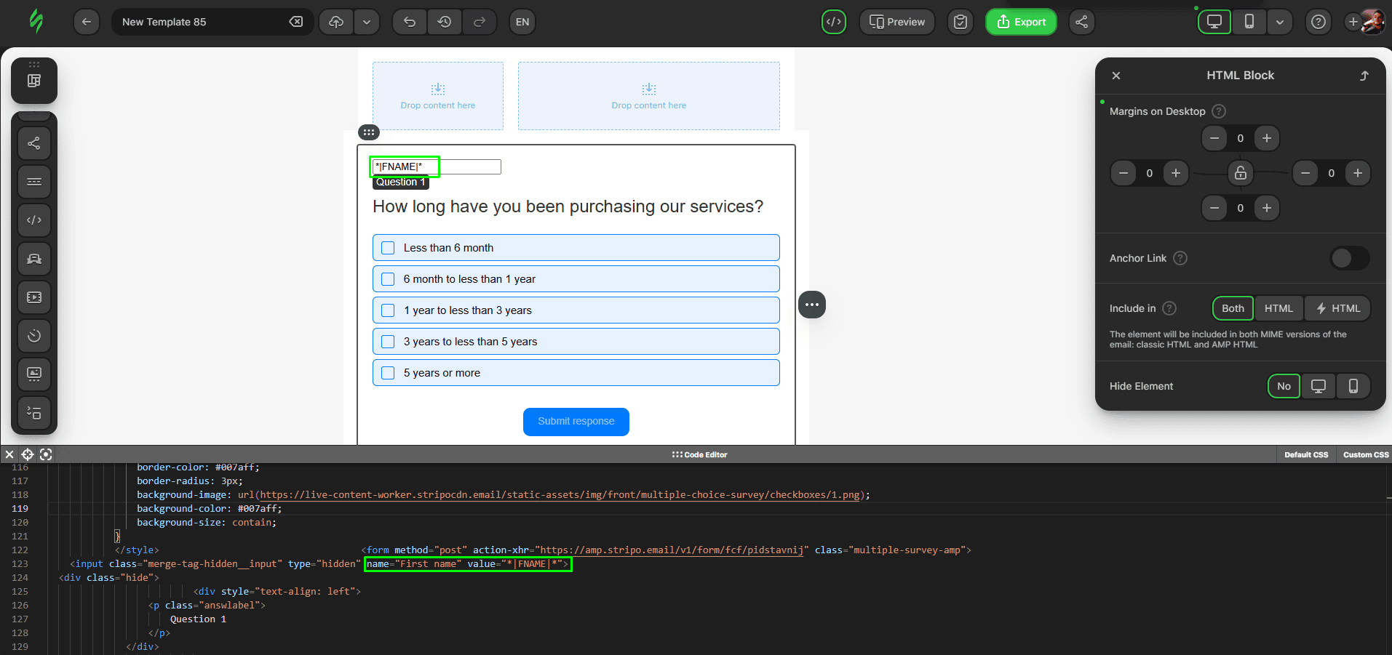Open the Banner block tool in sidebar

coord(34,259)
